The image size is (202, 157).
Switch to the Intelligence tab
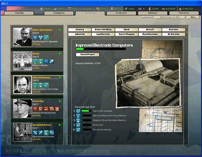(59, 13)
